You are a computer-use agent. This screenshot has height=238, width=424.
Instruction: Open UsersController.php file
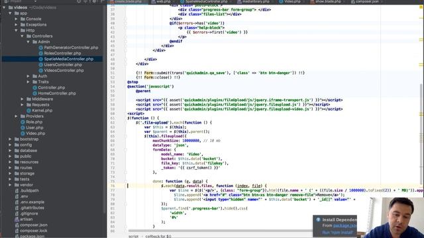point(63,65)
